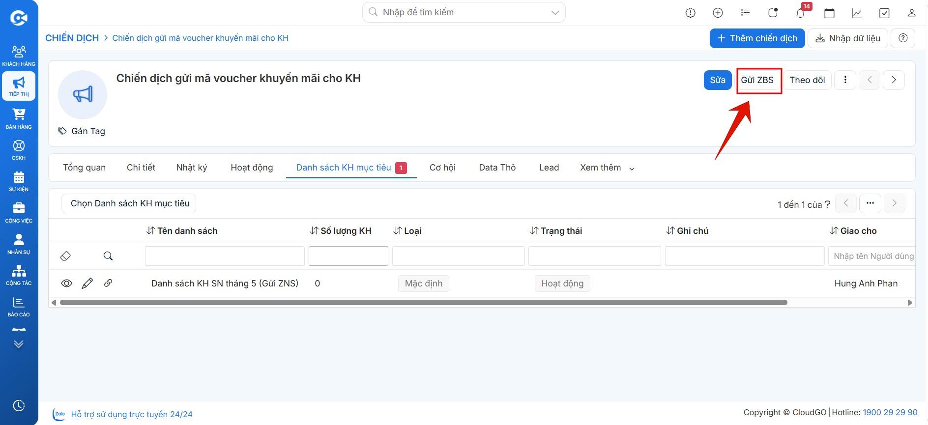Screen dimensions: 928x425
Task: Expand the Xem thêm tabs dropdown
Action: click(x=607, y=168)
